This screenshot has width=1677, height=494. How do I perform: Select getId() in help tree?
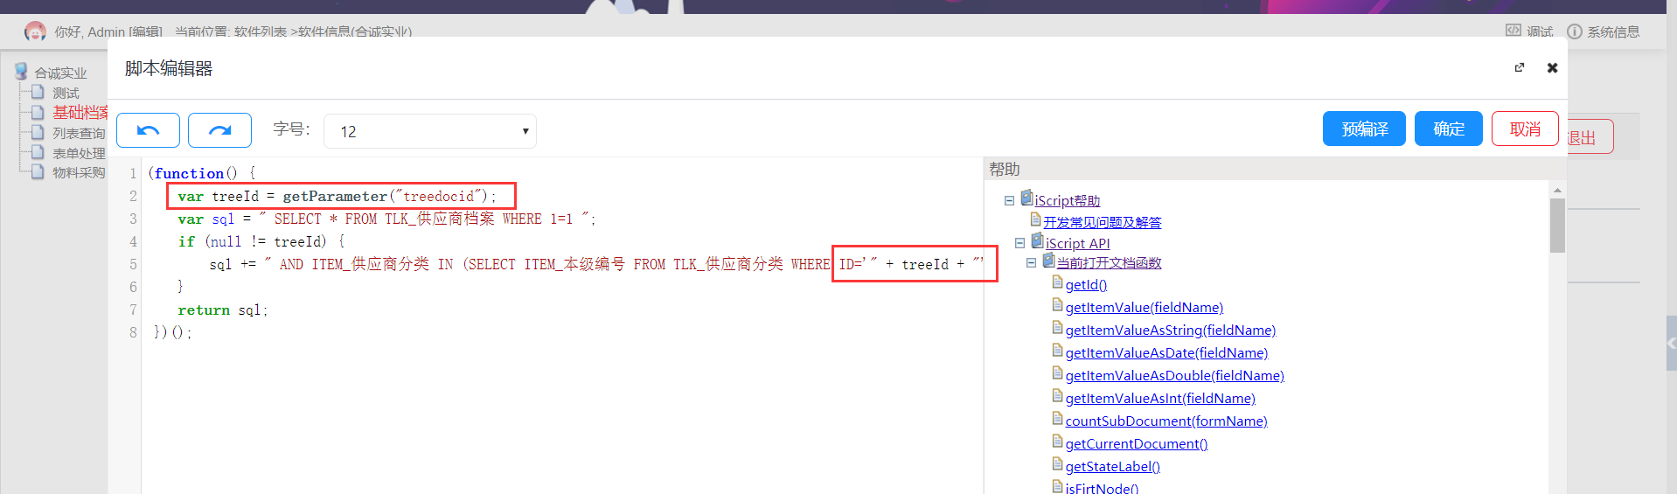coord(1086,285)
